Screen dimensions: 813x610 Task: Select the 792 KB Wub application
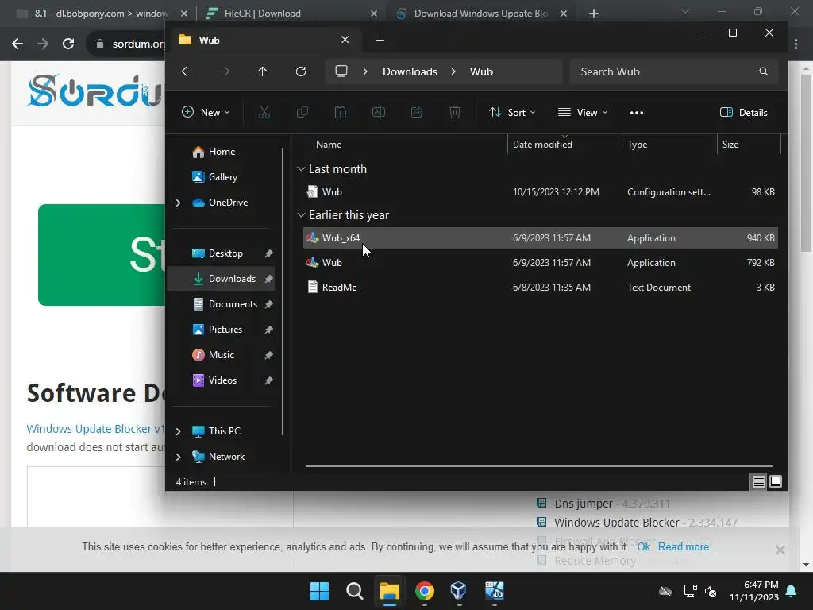[540, 262]
